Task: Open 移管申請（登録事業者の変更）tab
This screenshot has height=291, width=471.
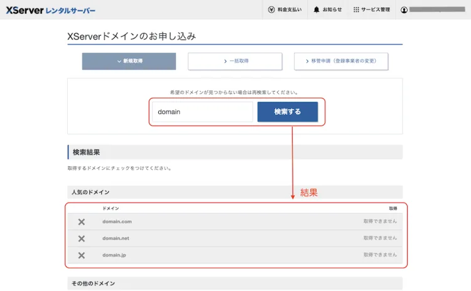Action: click(x=341, y=61)
